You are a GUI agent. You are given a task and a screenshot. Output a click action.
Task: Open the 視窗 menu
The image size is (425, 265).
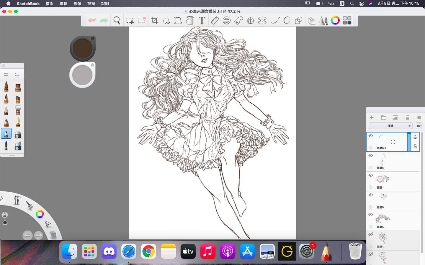click(x=91, y=4)
